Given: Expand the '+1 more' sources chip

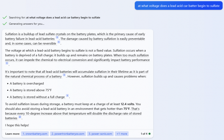Looking at the screenshot, I should point(122,134).
